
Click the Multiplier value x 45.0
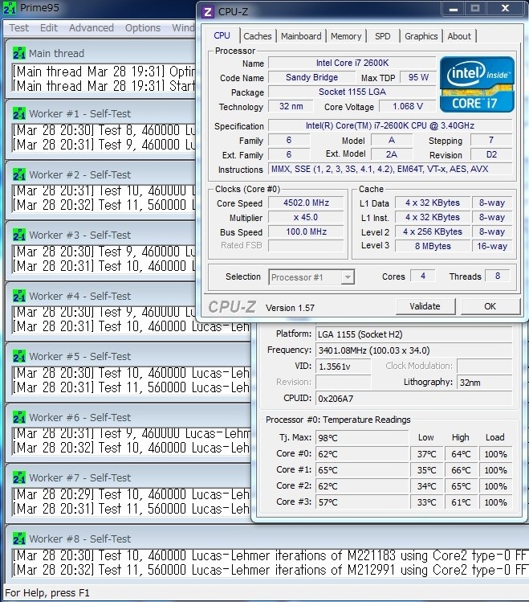(306, 217)
